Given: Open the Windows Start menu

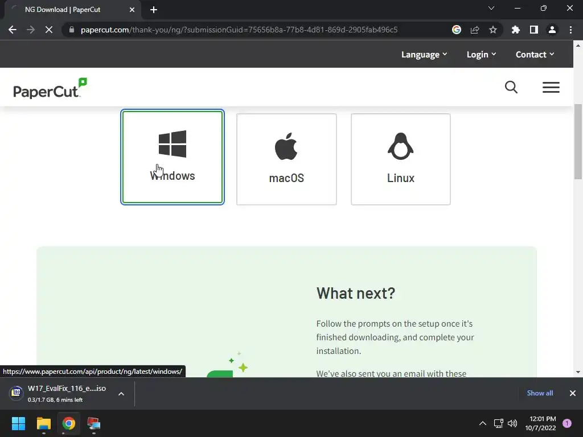Looking at the screenshot, I should click(x=18, y=423).
